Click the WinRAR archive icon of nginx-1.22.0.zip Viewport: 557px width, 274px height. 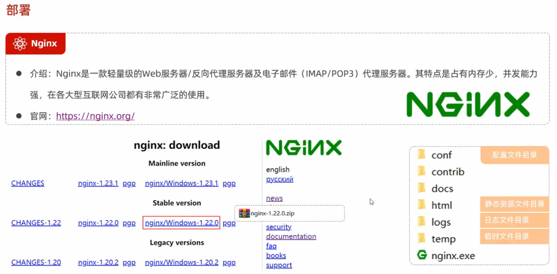[244, 213]
